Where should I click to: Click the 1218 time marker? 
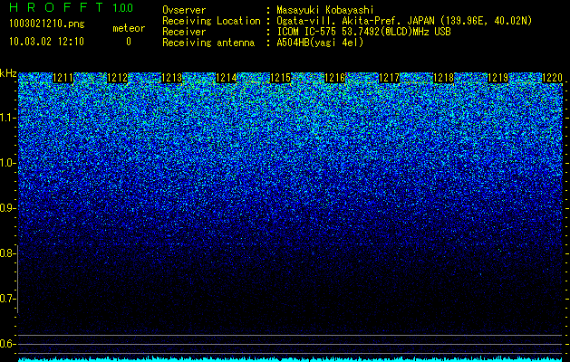pyautogui.click(x=443, y=78)
